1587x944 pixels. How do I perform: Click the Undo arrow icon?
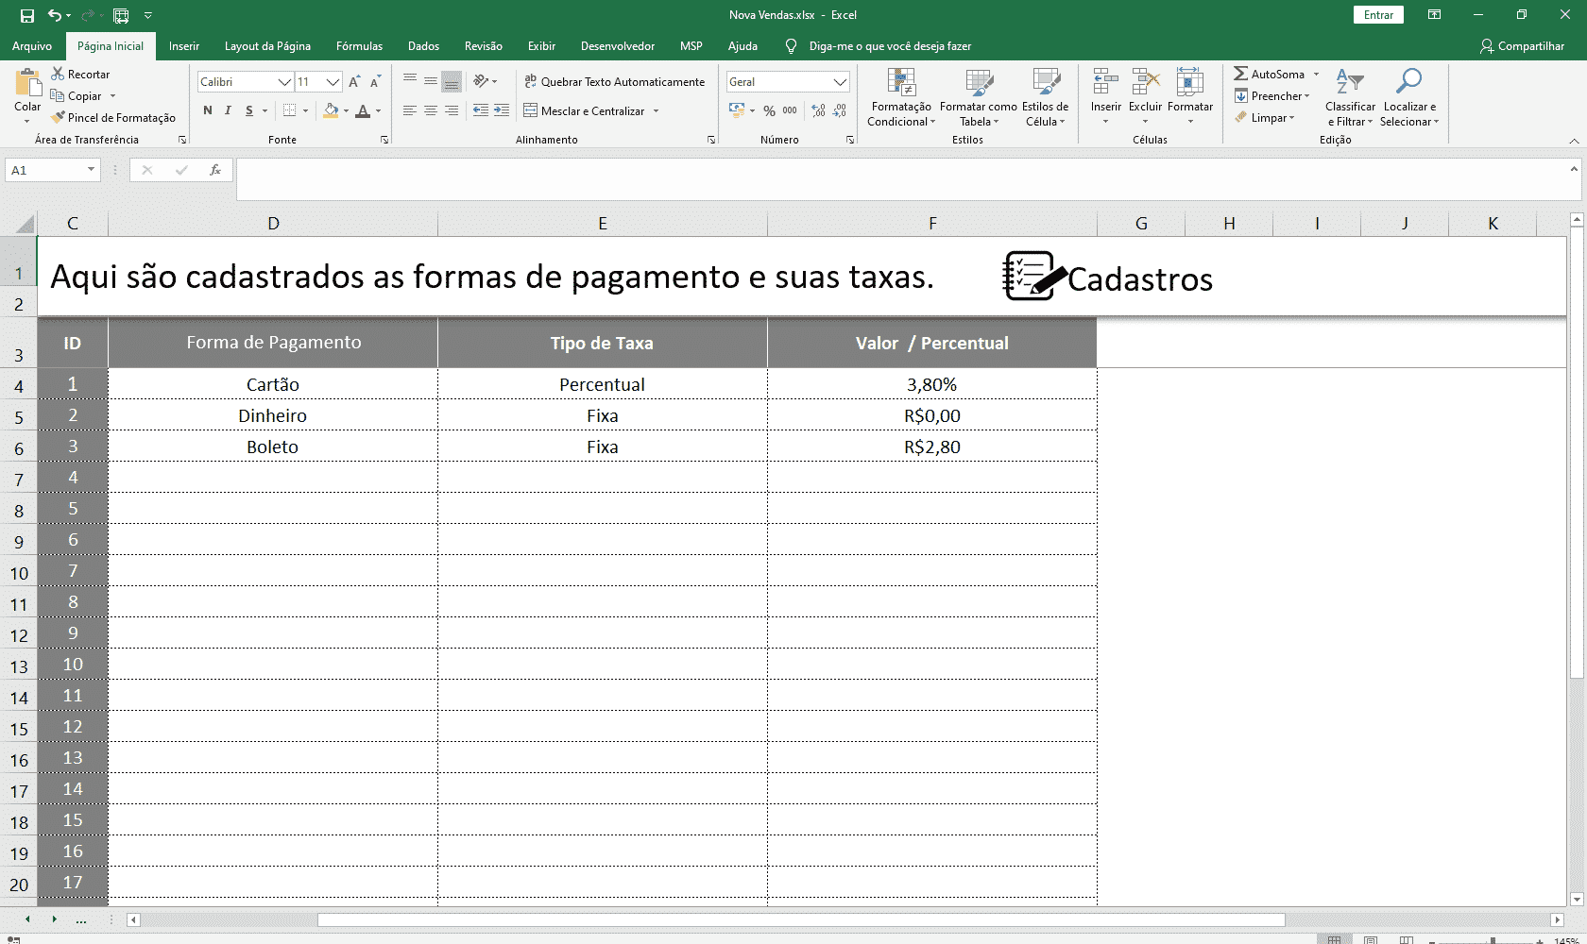(x=55, y=15)
